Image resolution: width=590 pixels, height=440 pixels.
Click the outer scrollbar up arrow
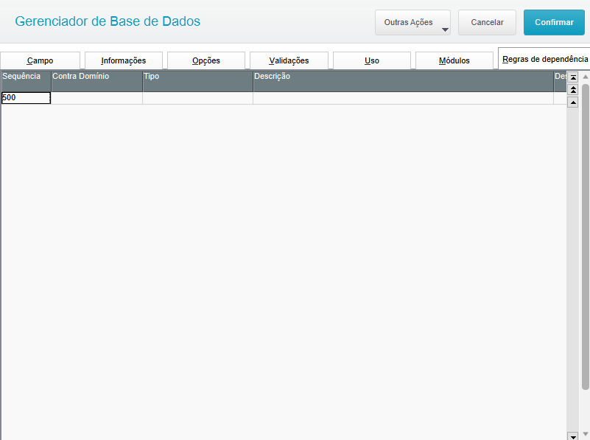pyautogui.click(x=585, y=77)
